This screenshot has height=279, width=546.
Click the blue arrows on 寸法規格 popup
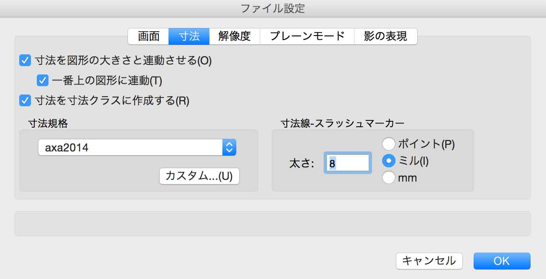[229, 147]
